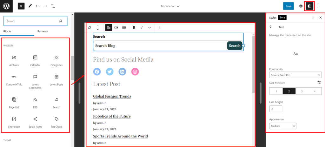This screenshot has height=147, width=325.
Task: Toggle custom font size control
Action: (319, 82)
